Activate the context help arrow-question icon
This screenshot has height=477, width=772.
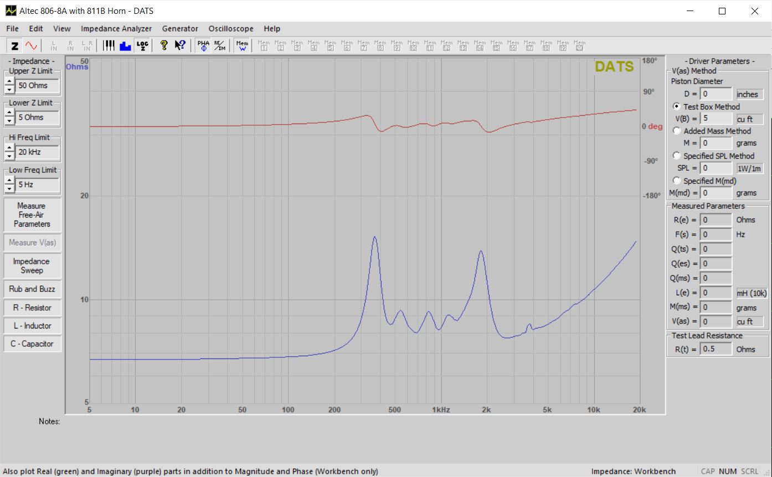click(x=180, y=45)
